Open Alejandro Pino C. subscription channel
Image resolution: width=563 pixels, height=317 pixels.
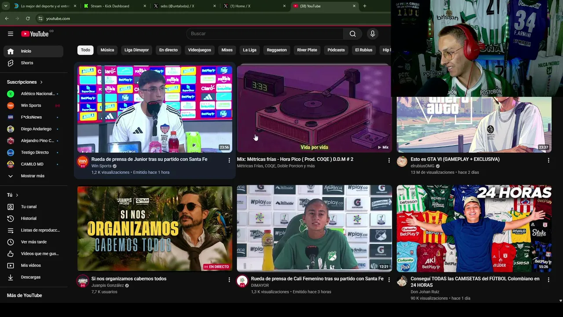tap(33, 141)
